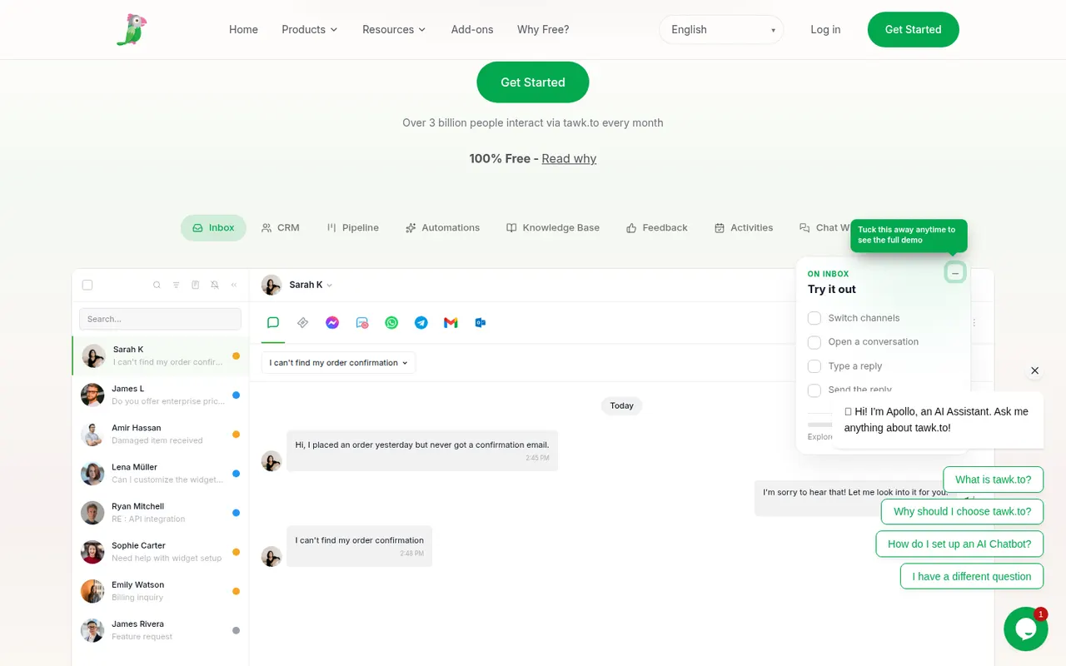Switch to the WhatsApp channel icon
The width and height of the screenshot is (1066, 666).
[x=391, y=322]
